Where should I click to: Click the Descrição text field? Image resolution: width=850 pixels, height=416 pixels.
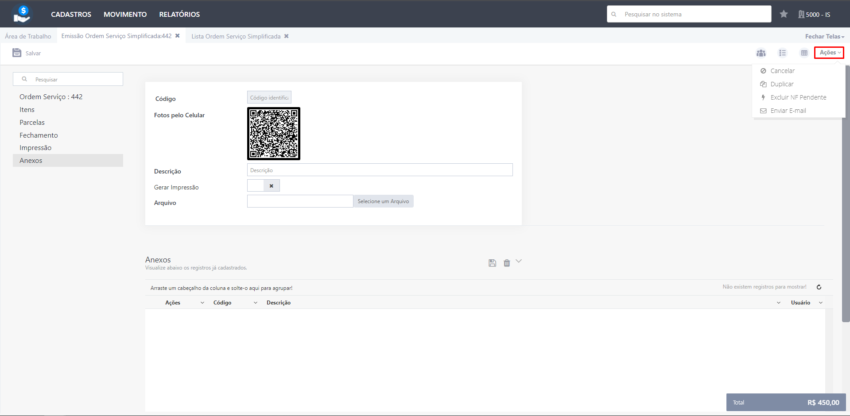click(x=380, y=170)
